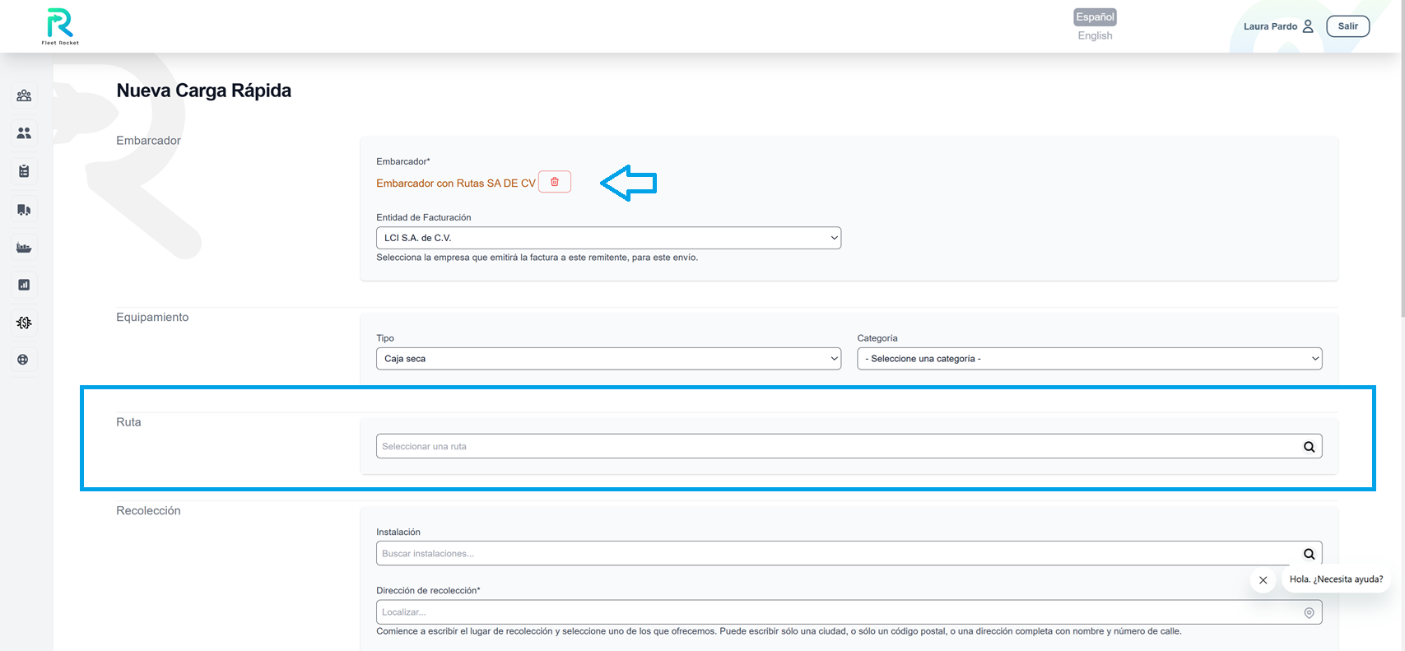Click the location pin in Dirección field
The height and width of the screenshot is (651, 1405).
(1309, 612)
